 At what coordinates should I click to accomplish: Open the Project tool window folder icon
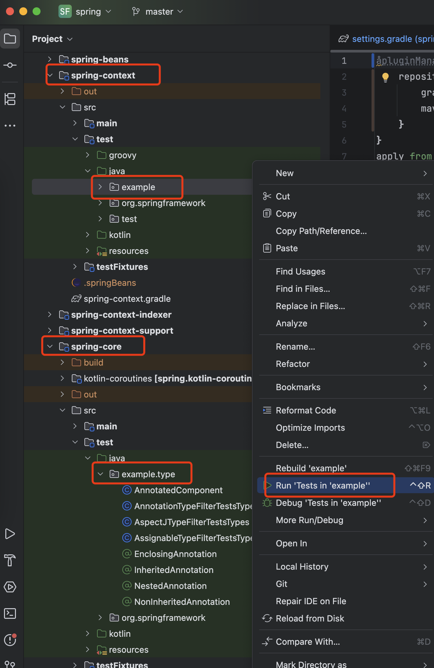10,39
